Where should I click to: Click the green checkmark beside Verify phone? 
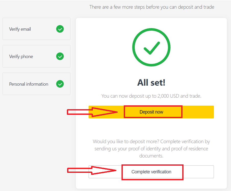click(x=60, y=56)
